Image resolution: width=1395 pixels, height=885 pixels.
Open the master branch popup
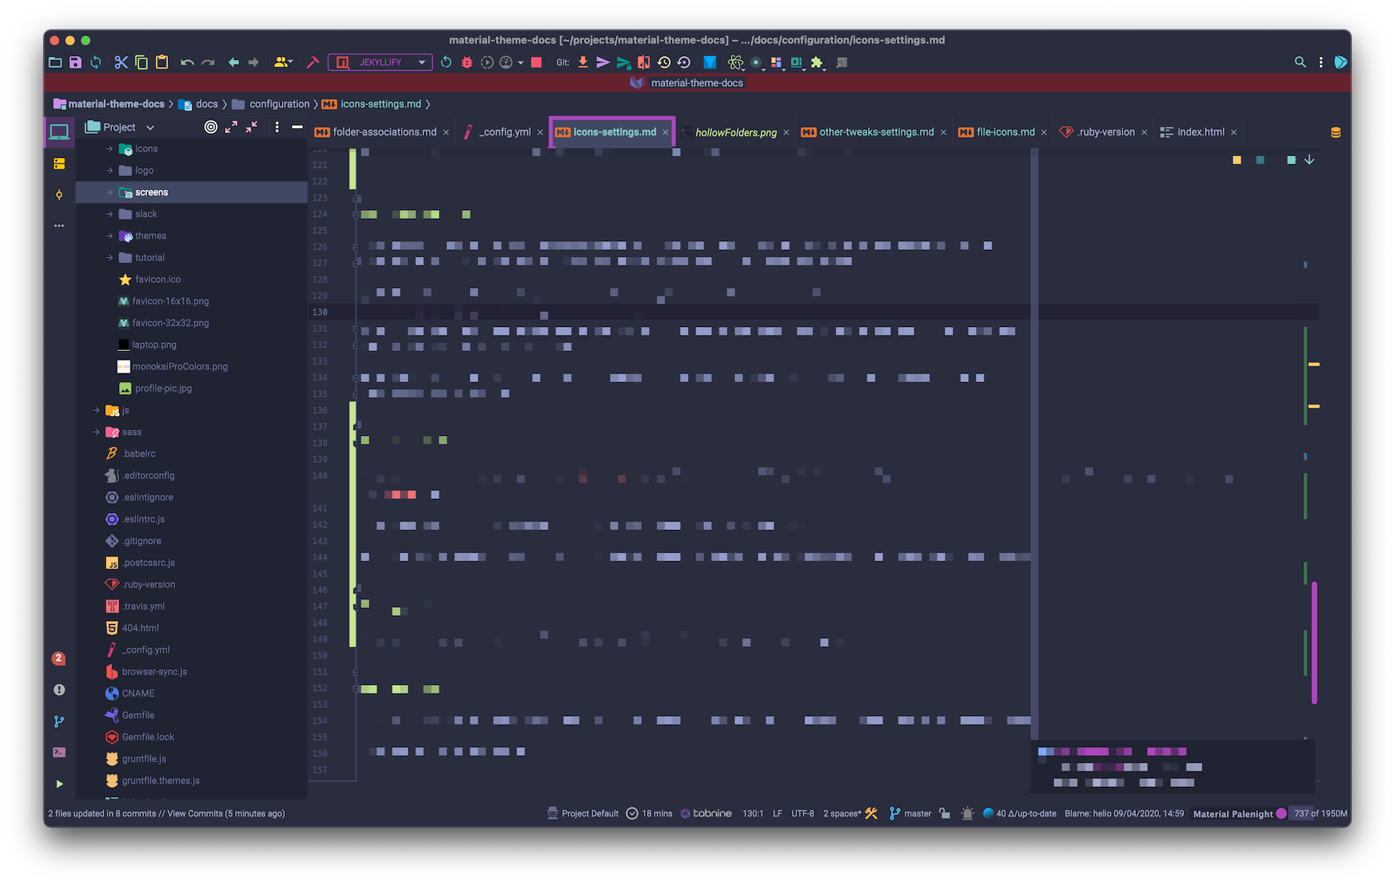point(916,813)
